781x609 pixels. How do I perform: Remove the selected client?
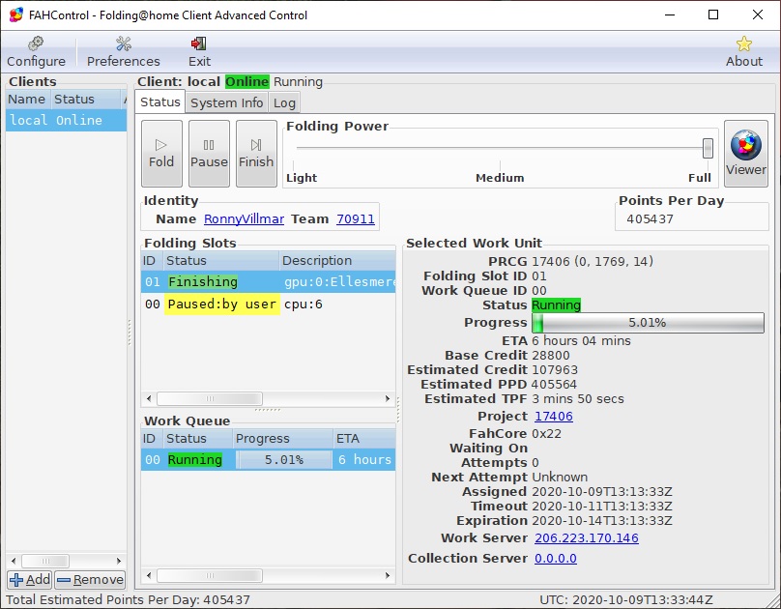click(90, 580)
